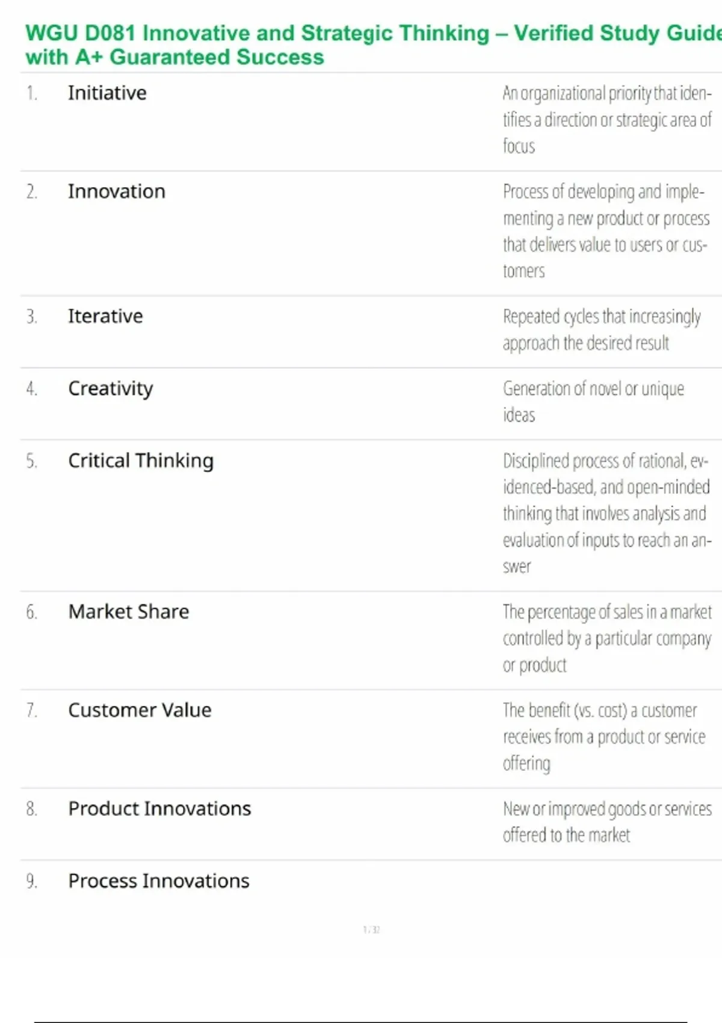The height and width of the screenshot is (1023, 722).
Task: Click the term "Critical Thinking"
Action: tap(141, 460)
